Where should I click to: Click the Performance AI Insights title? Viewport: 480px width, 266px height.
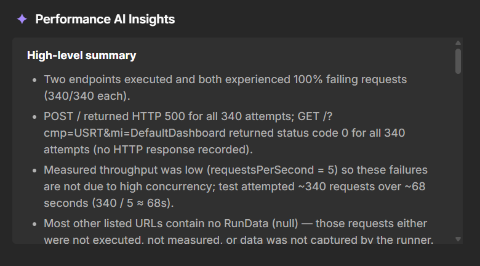105,19
